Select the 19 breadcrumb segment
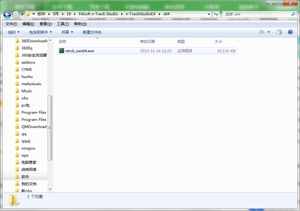 pos(69,14)
